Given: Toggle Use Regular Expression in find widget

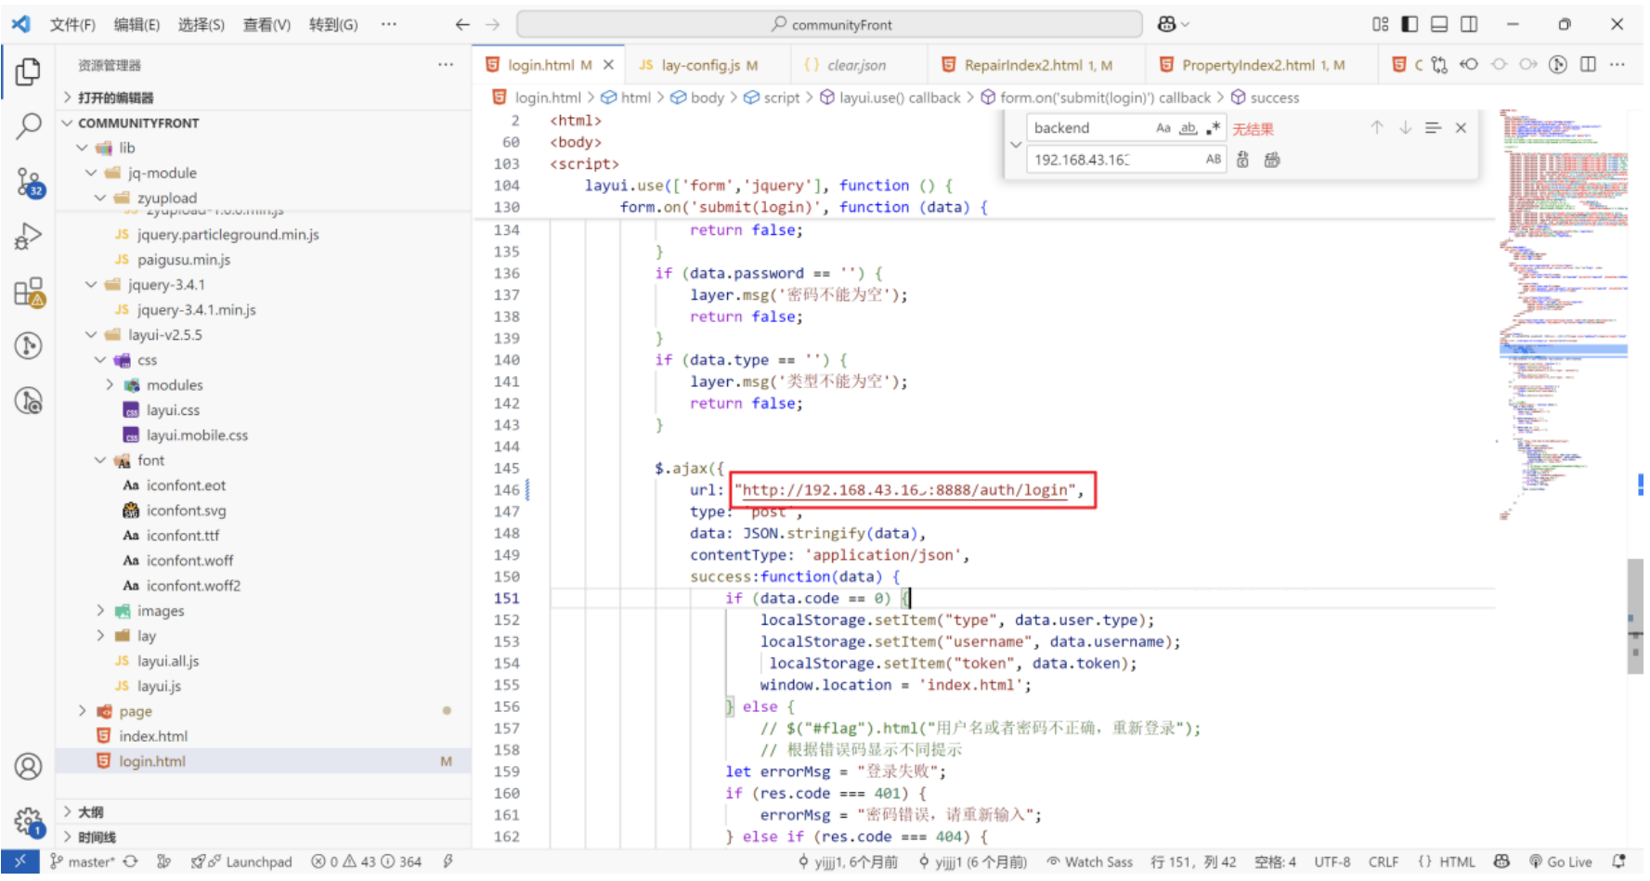Looking at the screenshot, I should coord(1213,128).
